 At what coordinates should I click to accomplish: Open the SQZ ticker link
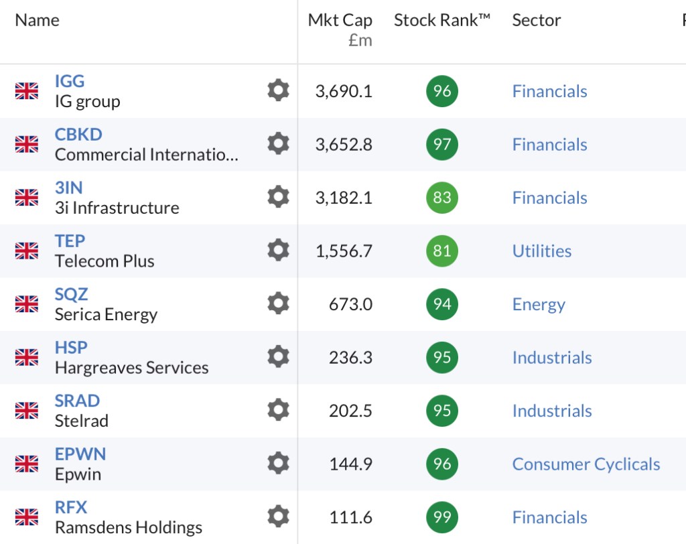coord(71,294)
